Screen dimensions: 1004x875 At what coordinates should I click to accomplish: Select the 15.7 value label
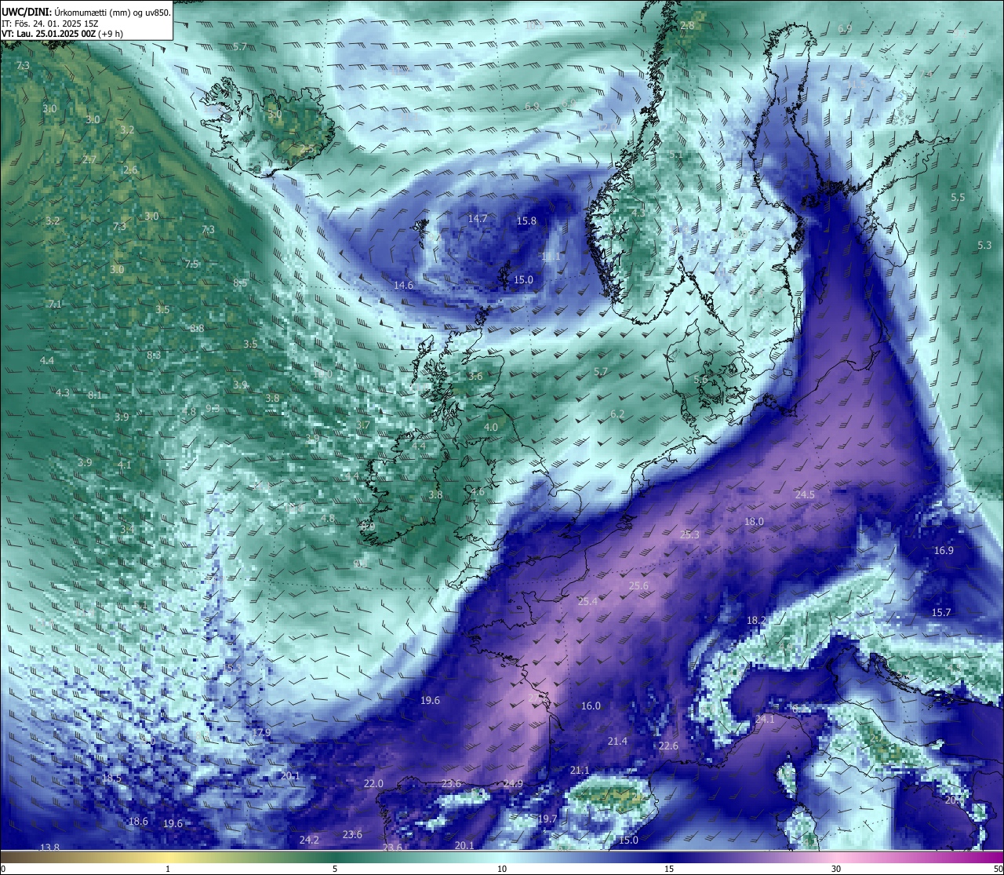point(940,613)
